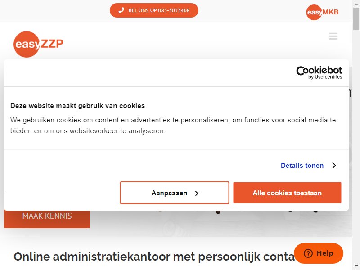360x270 pixels.
Task: Call via BEL ONS OP 085-3033468 button
Action: [x=154, y=10]
